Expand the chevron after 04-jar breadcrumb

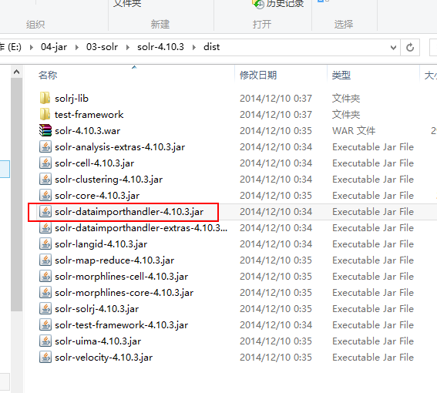click(x=76, y=47)
